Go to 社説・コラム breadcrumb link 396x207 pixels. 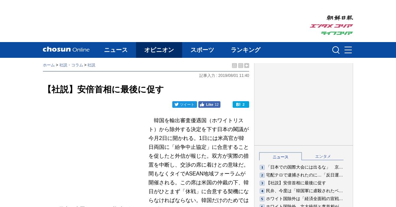tap(71, 65)
